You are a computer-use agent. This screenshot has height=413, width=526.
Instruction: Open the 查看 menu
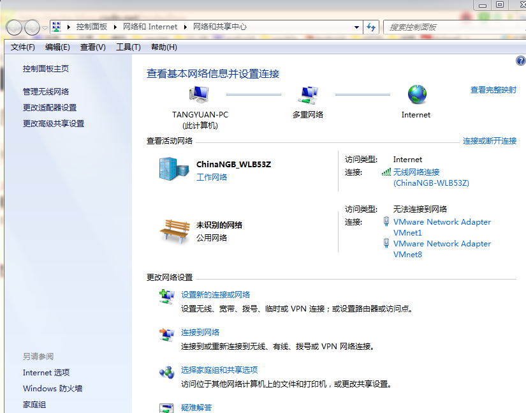93,47
